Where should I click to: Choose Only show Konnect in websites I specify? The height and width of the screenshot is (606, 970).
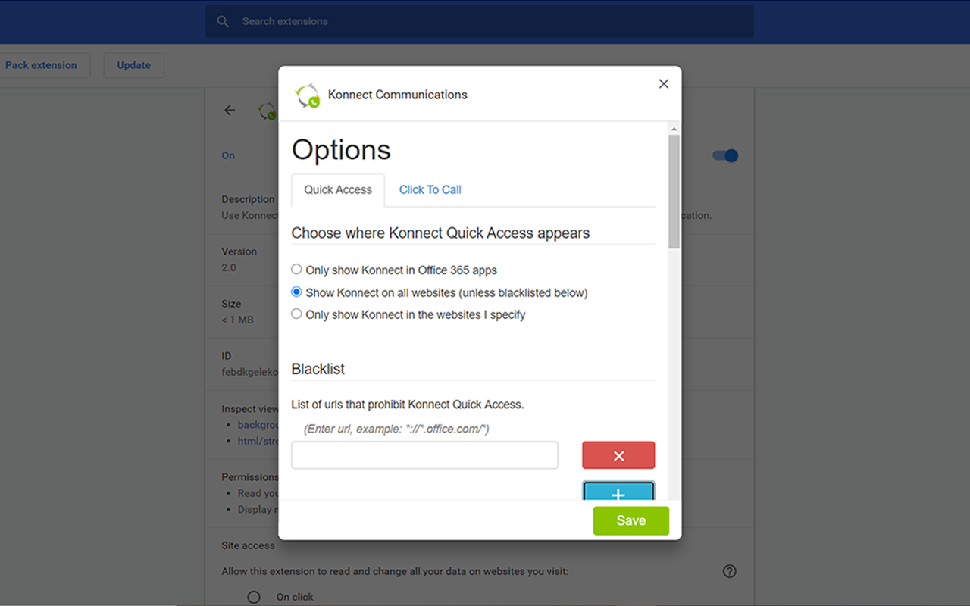pos(297,314)
